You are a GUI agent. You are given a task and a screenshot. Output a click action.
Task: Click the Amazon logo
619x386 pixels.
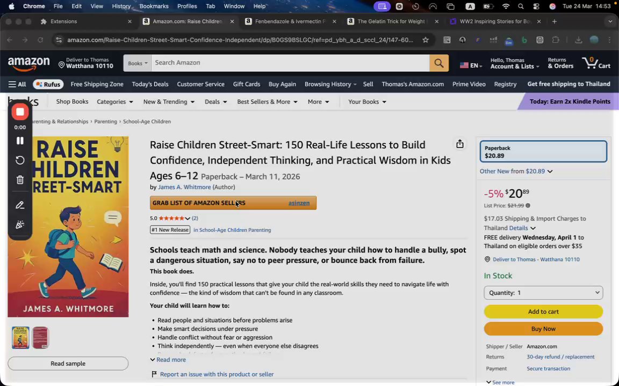tap(29, 63)
